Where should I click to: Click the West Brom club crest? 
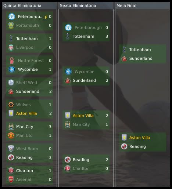pyautogui.click(x=11, y=149)
